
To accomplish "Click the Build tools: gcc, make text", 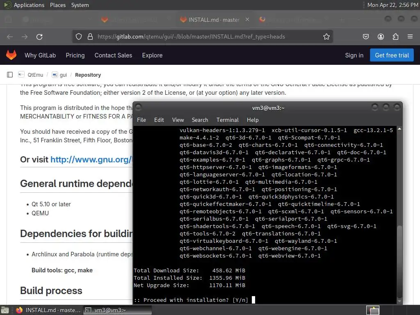I will click(x=62, y=270).
